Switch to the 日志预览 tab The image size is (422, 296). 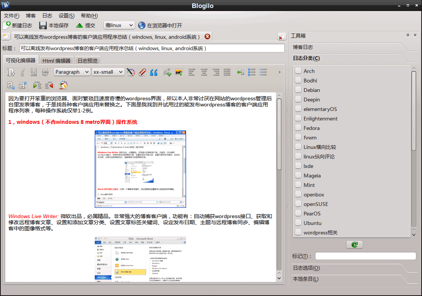(x=88, y=60)
